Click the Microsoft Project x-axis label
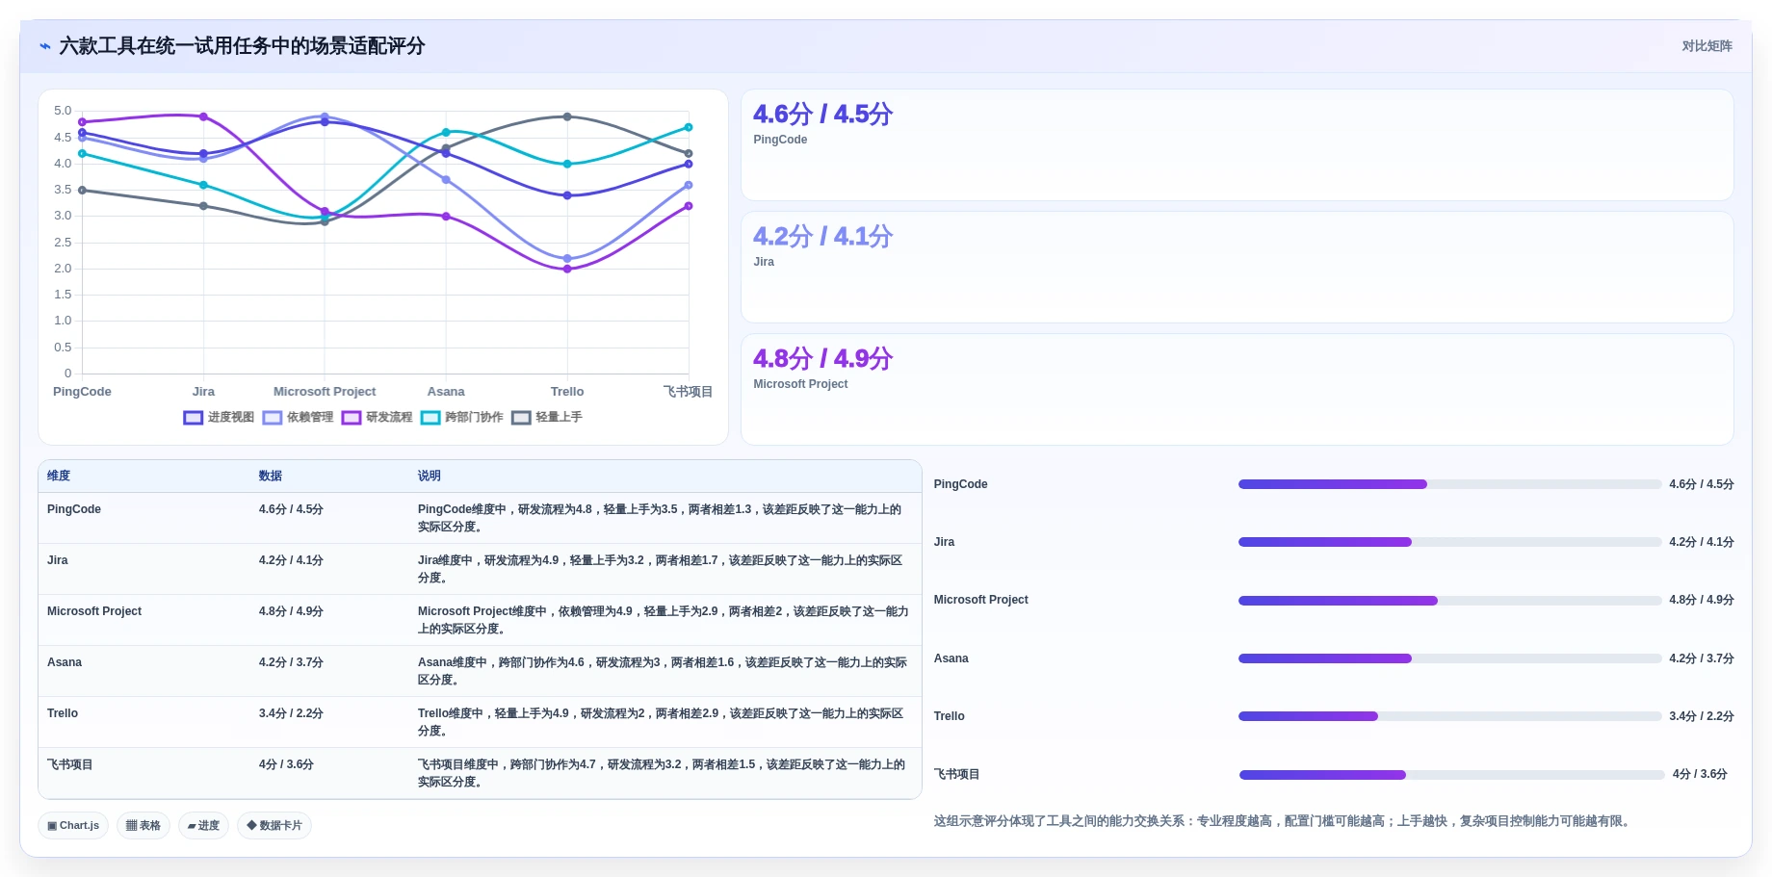The image size is (1772, 877). pos(325,392)
